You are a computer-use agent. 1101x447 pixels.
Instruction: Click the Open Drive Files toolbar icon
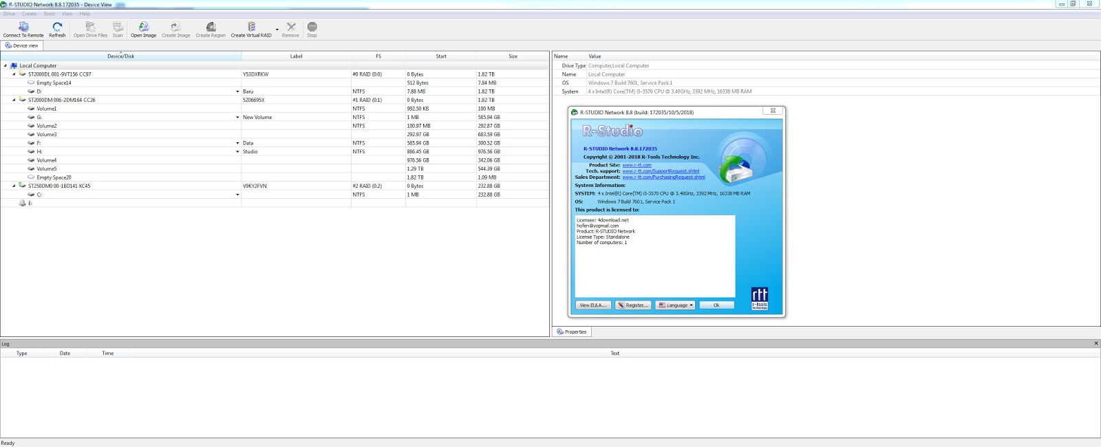tap(90, 27)
